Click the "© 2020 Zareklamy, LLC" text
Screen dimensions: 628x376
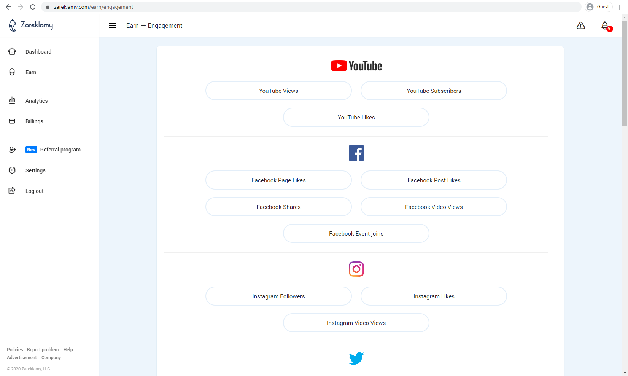pyautogui.click(x=29, y=369)
